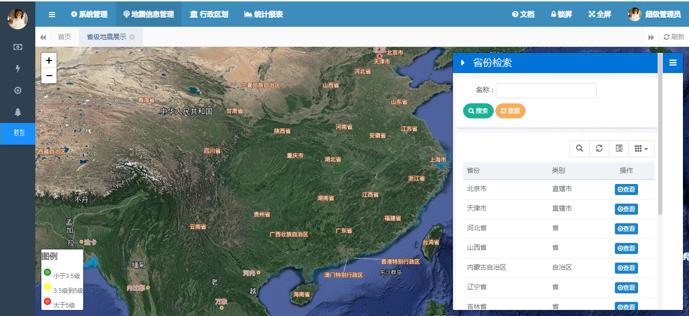This screenshot has width=689, height=316.
Task: Open the banknote icon in sidebar
Action: pos(18,47)
